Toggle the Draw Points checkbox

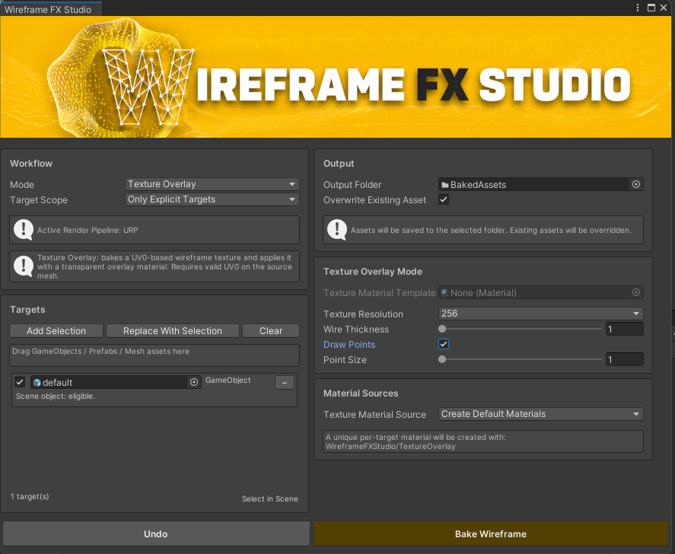[x=444, y=344]
